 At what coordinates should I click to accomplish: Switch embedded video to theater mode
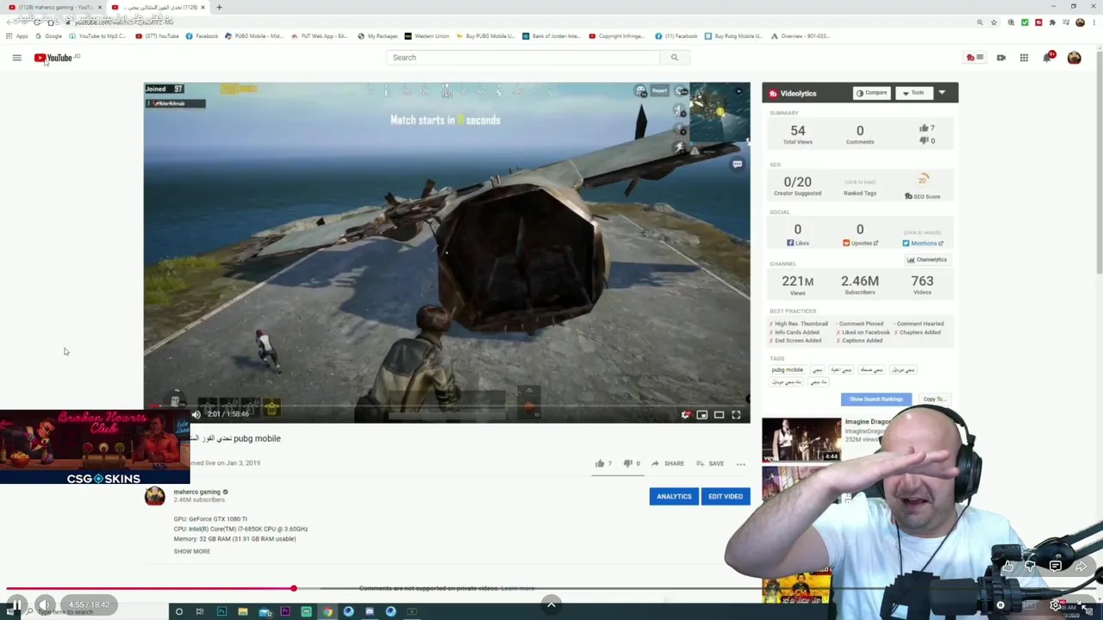point(719,415)
